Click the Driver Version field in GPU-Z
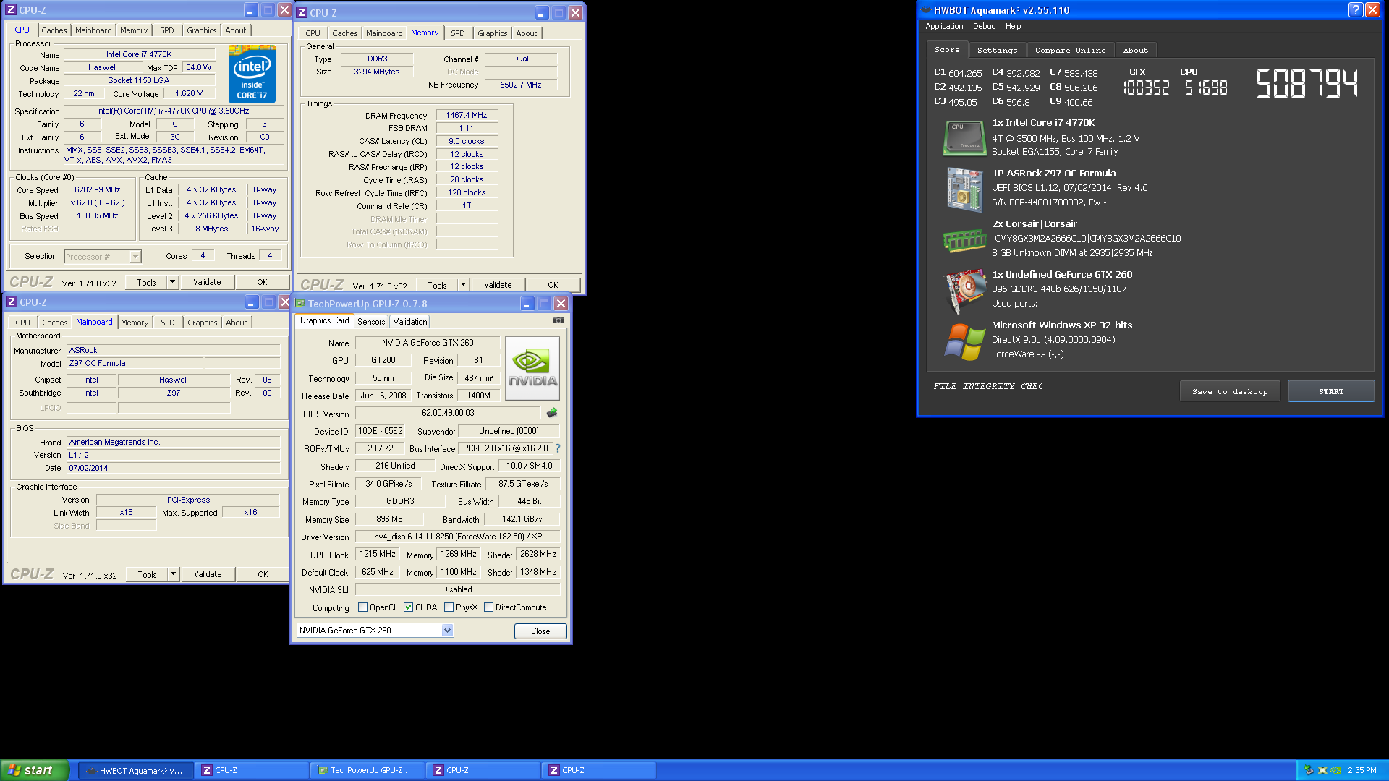1389x781 pixels. point(457,537)
